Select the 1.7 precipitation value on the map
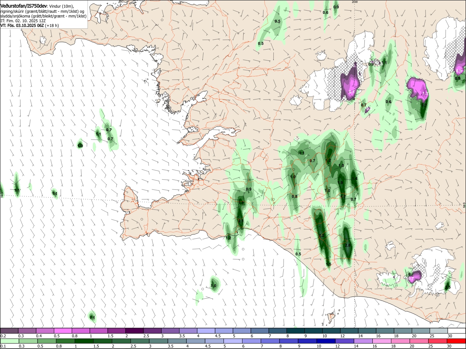This screenshot has height=349, width=466. coord(343,196)
